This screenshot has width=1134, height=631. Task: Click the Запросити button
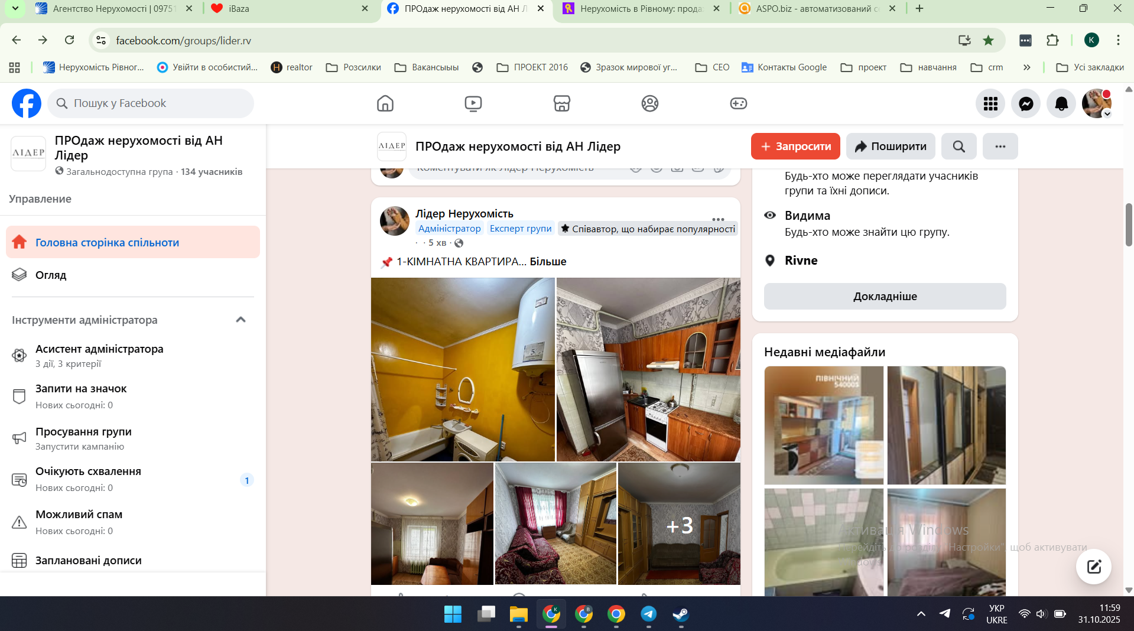[795, 147]
